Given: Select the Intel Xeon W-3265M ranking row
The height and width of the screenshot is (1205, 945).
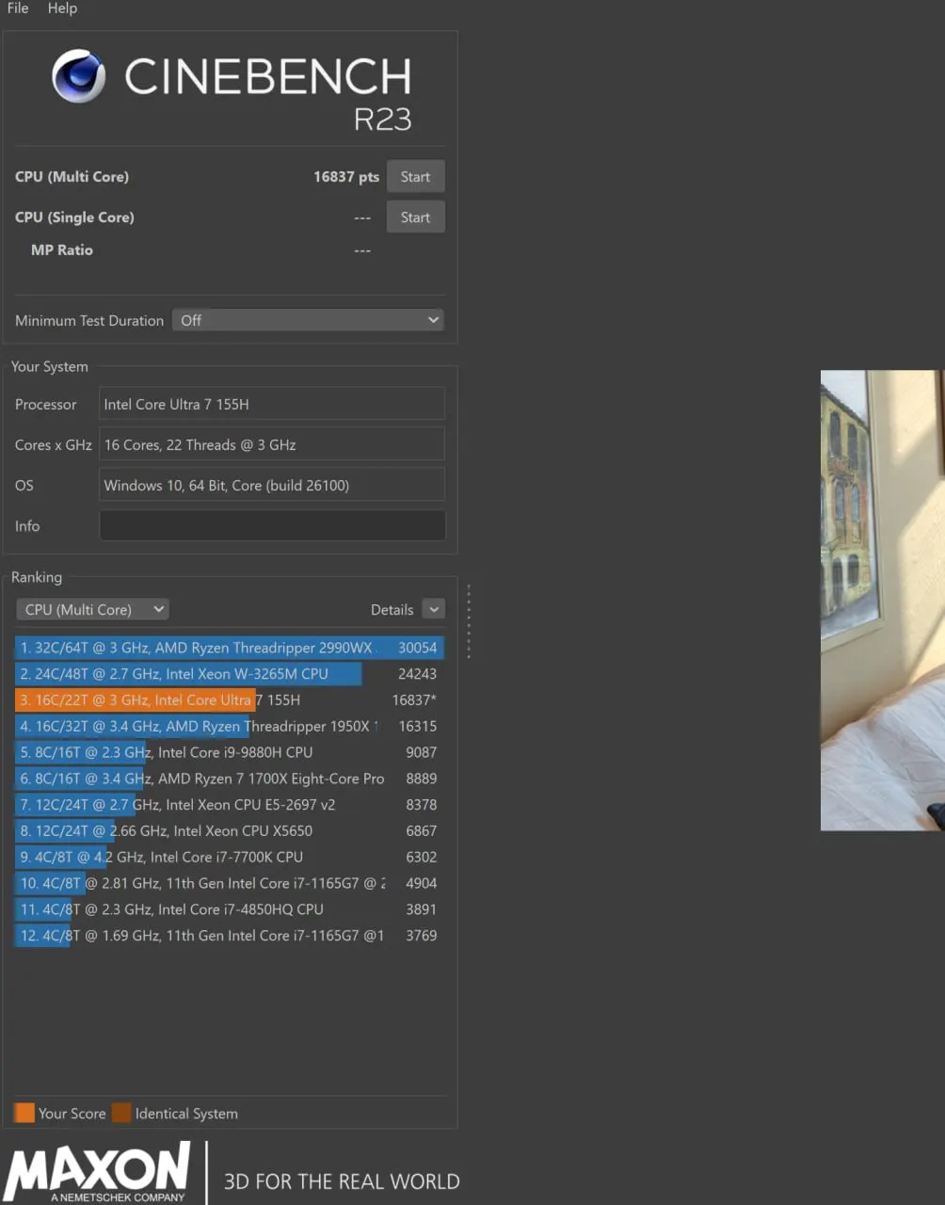Looking at the screenshot, I should (x=229, y=674).
